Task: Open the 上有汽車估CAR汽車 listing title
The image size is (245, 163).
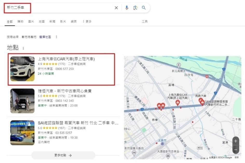Action: click(66, 59)
